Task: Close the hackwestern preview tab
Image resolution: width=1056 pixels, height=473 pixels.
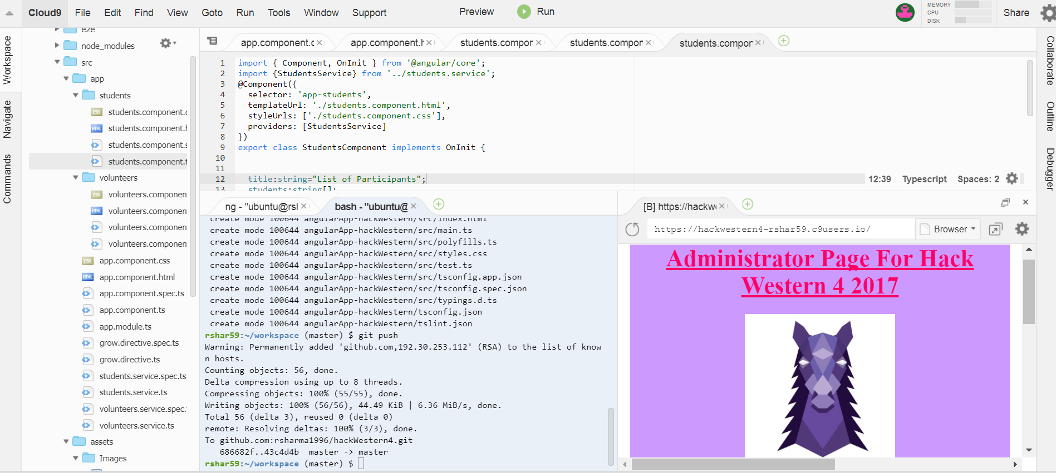Action: tap(722, 206)
